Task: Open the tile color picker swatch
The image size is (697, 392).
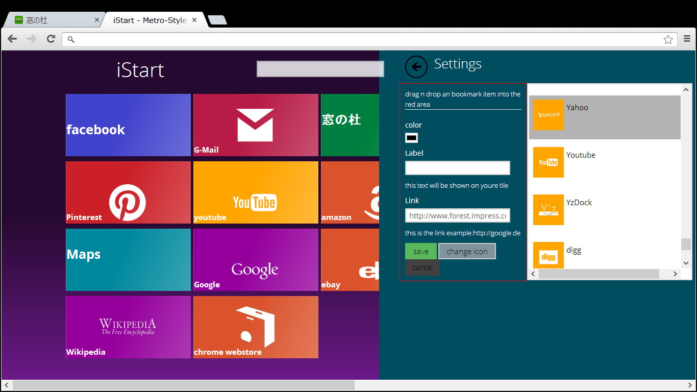Action: pyautogui.click(x=411, y=138)
